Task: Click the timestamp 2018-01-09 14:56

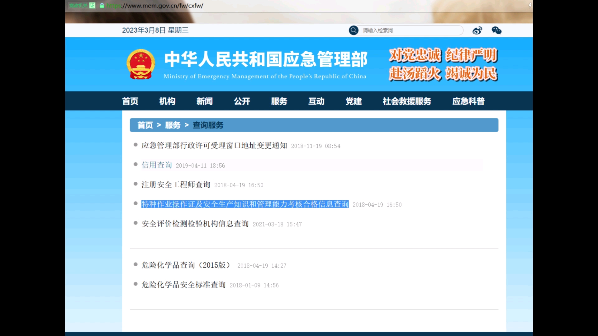Action: coord(254,285)
